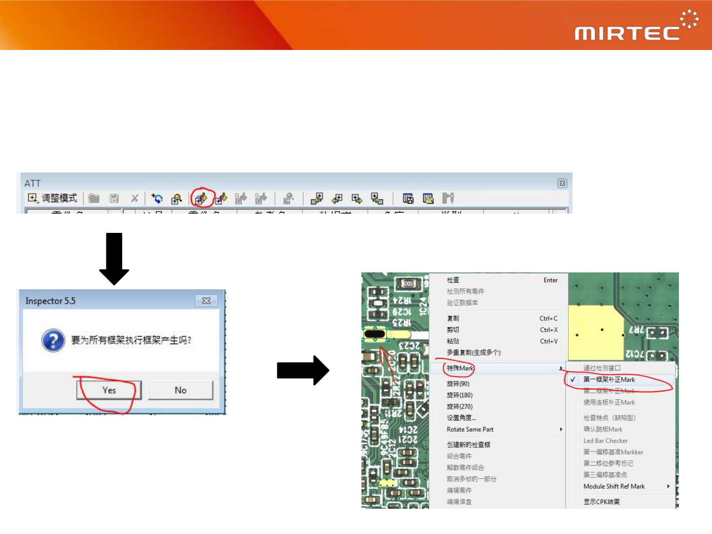Image resolution: width=712 pixels, height=534 pixels.
Task: Open file with the folder toolbar icon
Action: pos(94,199)
